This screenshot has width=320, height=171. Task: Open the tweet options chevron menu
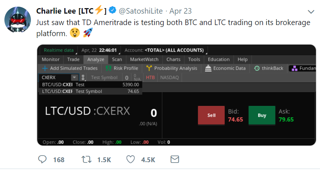[x=311, y=11]
